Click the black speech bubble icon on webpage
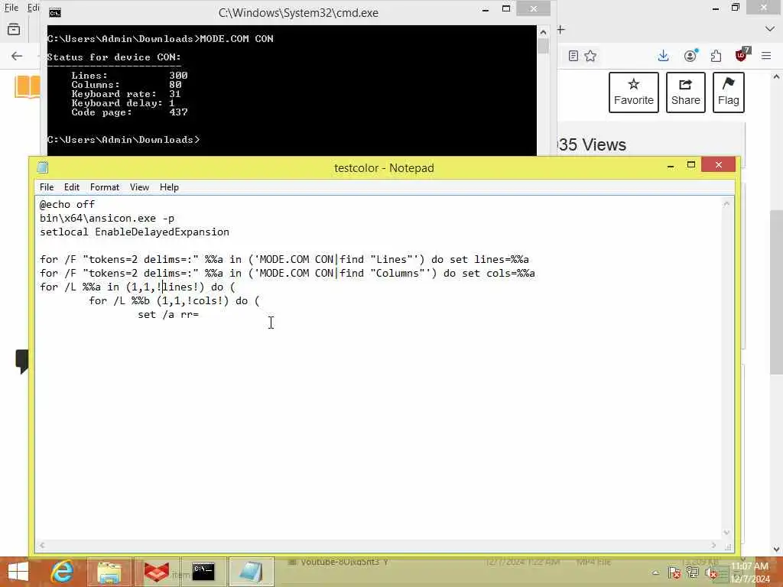Image resolution: width=783 pixels, height=587 pixels. [x=21, y=362]
